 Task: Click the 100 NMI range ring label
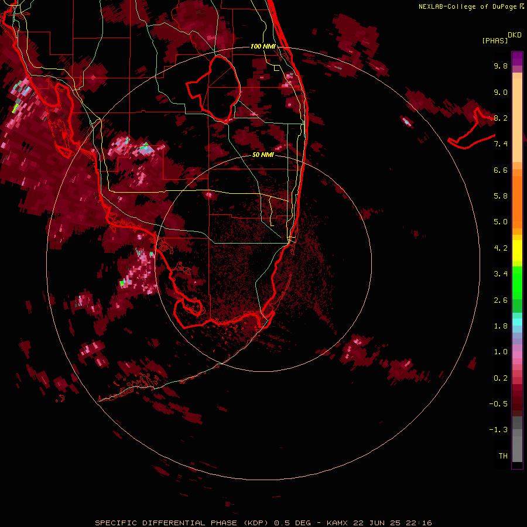(263, 46)
